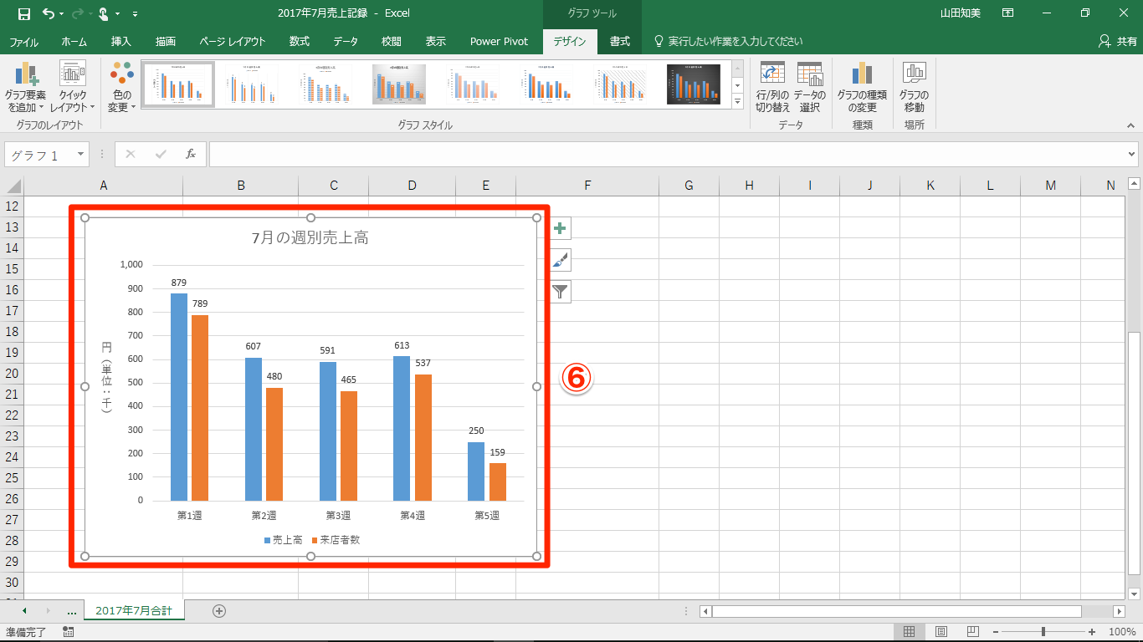Select column G header
The height and width of the screenshot is (642, 1143).
point(689,186)
